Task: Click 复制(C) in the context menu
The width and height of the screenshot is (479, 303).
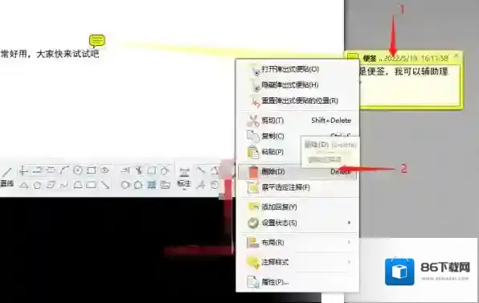Action: pyautogui.click(x=297, y=136)
